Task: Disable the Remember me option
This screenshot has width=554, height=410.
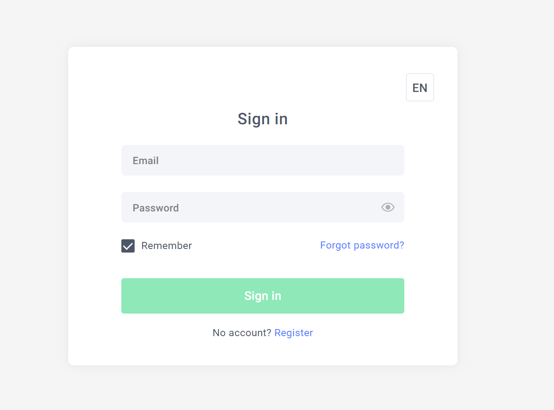Action: click(x=128, y=246)
